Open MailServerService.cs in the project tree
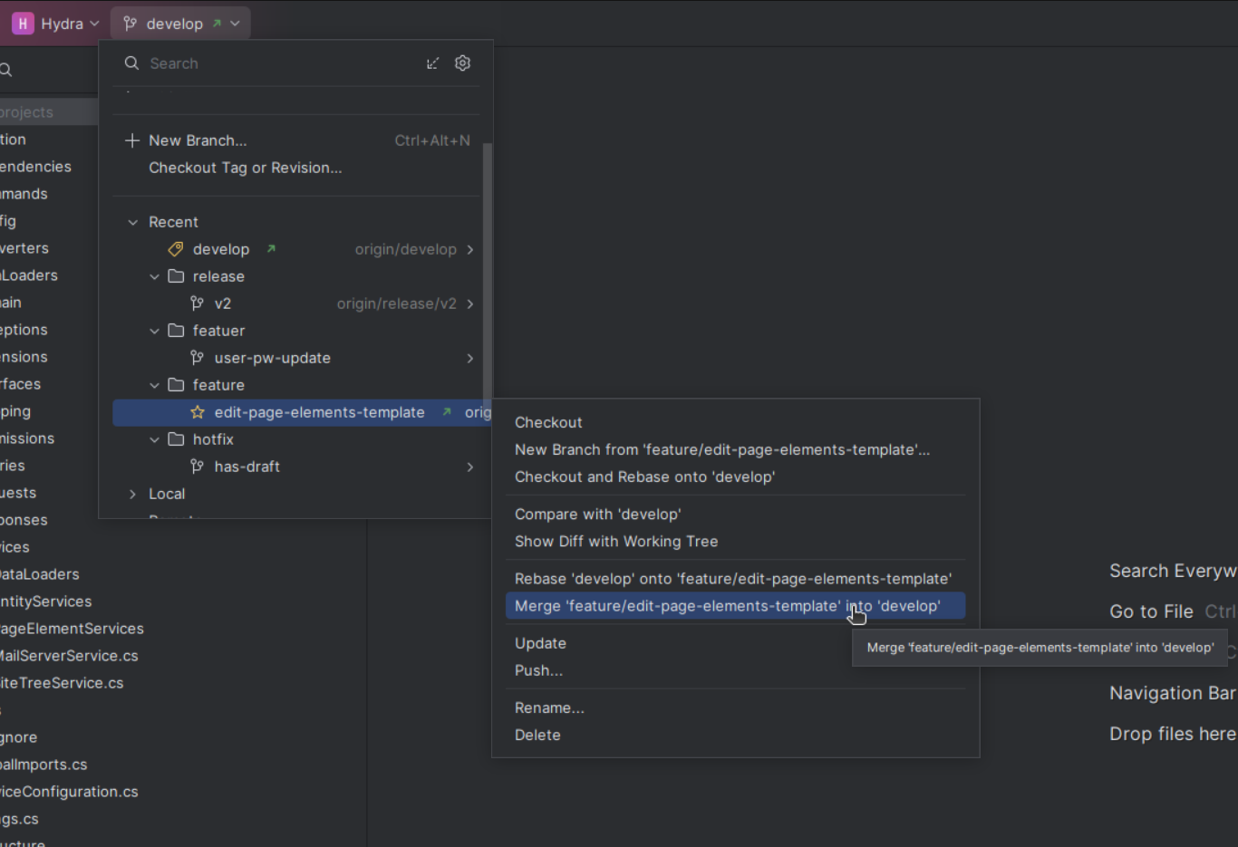The width and height of the screenshot is (1238, 847). (69, 656)
